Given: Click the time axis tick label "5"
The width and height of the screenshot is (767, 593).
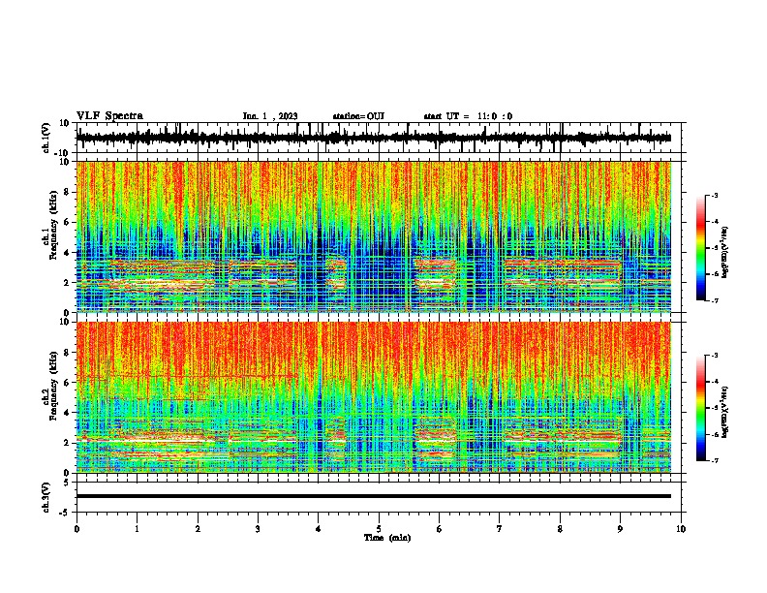Looking at the screenshot, I should click(379, 529).
